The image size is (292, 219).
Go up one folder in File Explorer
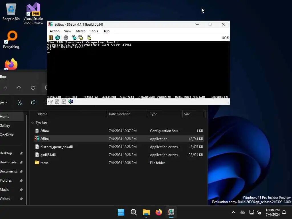point(19,88)
